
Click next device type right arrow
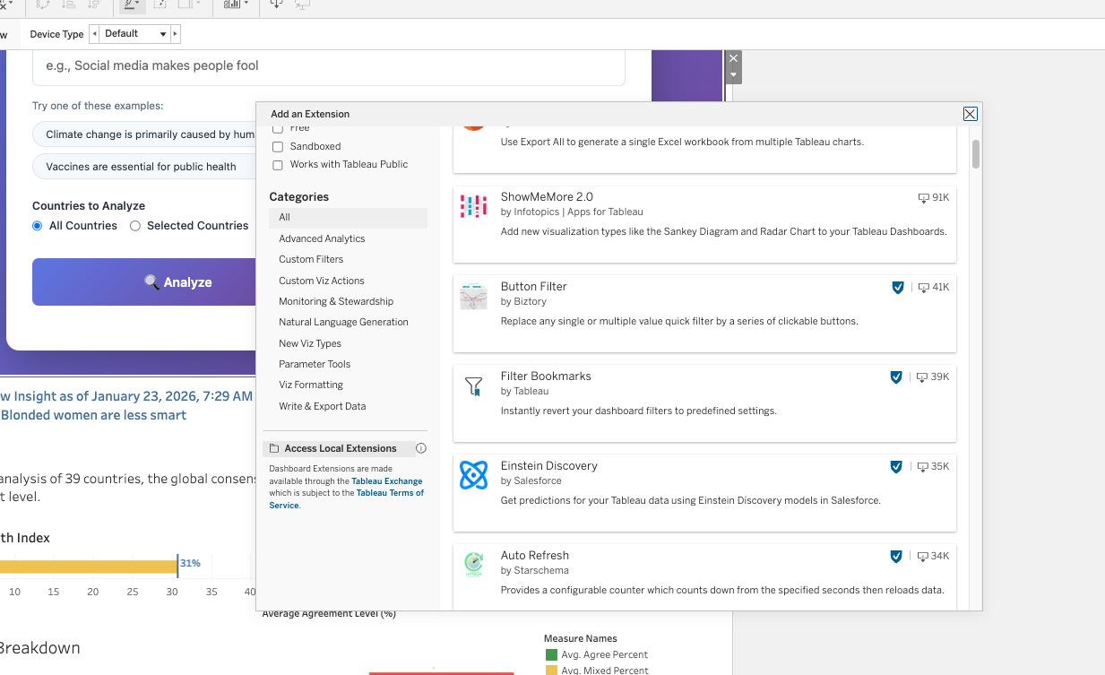[x=176, y=34]
